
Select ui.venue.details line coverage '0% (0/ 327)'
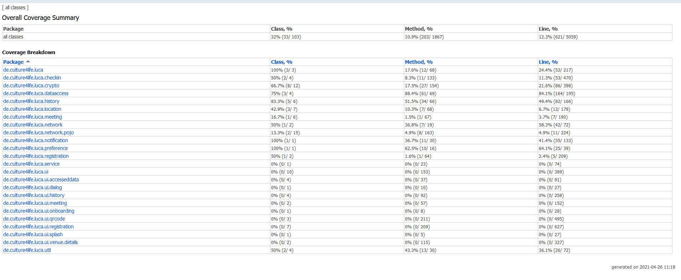coord(551,242)
